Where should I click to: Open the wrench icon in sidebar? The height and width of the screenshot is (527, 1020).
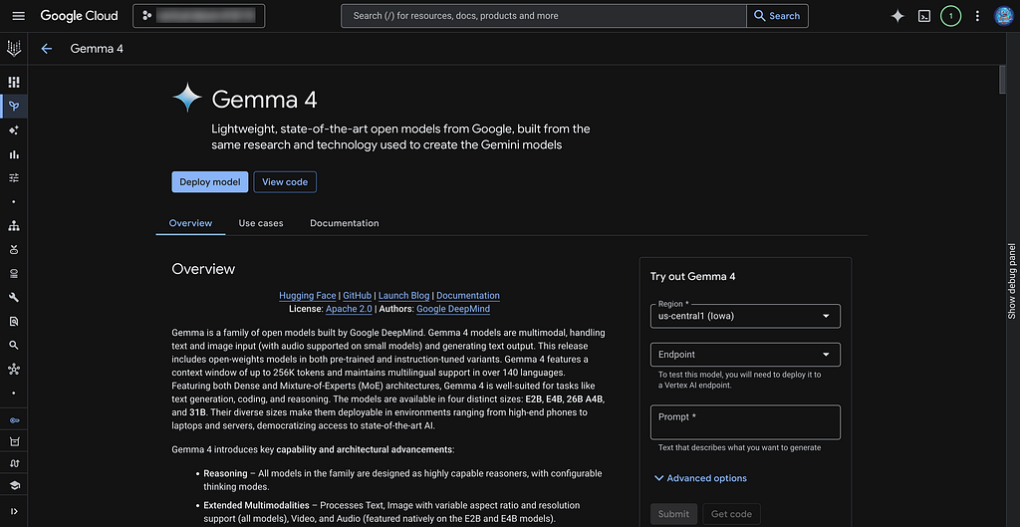coord(14,297)
